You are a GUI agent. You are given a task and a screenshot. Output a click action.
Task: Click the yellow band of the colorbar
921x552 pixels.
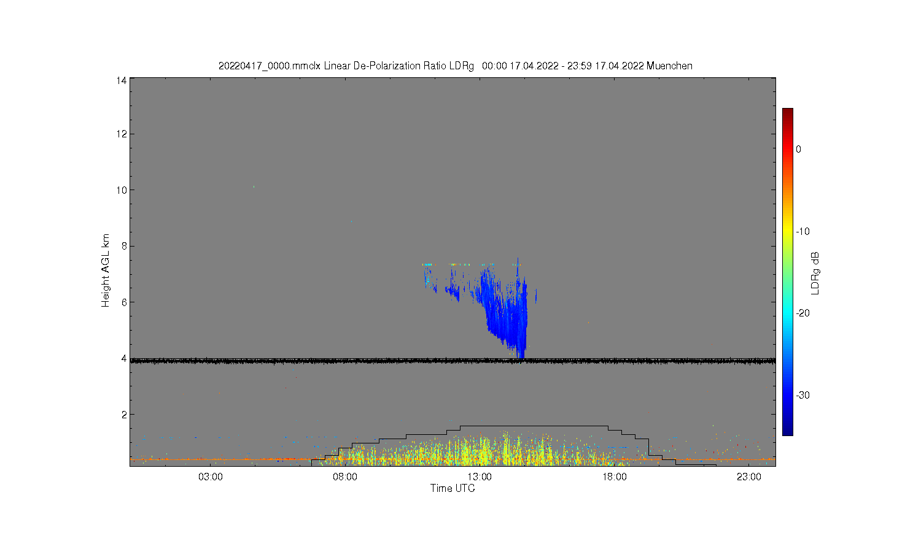(787, 231)
